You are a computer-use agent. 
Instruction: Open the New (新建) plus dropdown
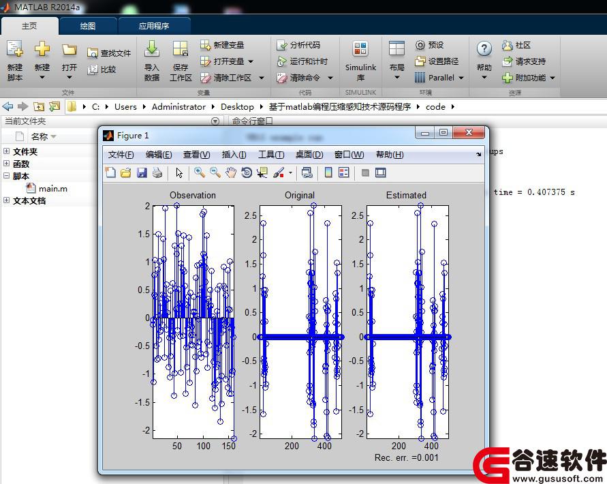tap(42, 60)
